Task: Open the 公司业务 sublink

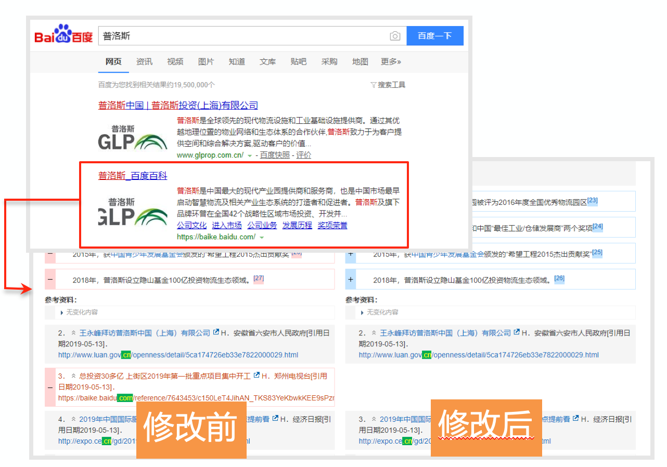Action: click(262, 225)
